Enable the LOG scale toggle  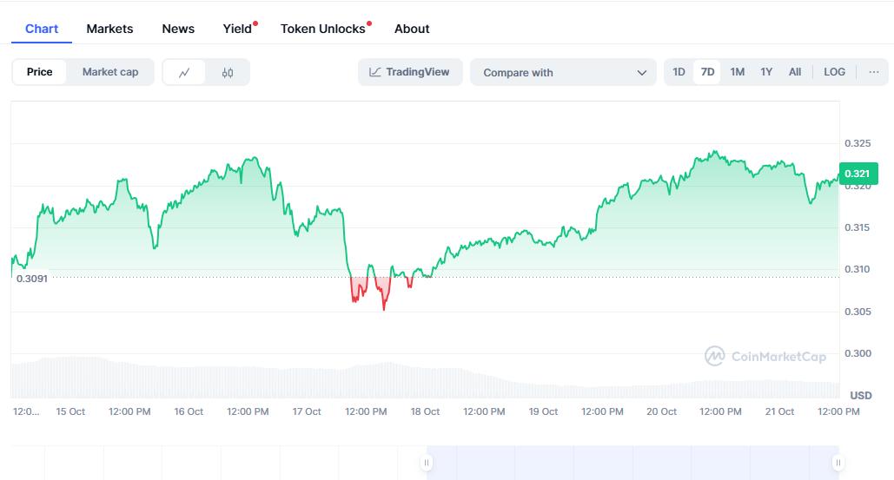pos(834,72)
